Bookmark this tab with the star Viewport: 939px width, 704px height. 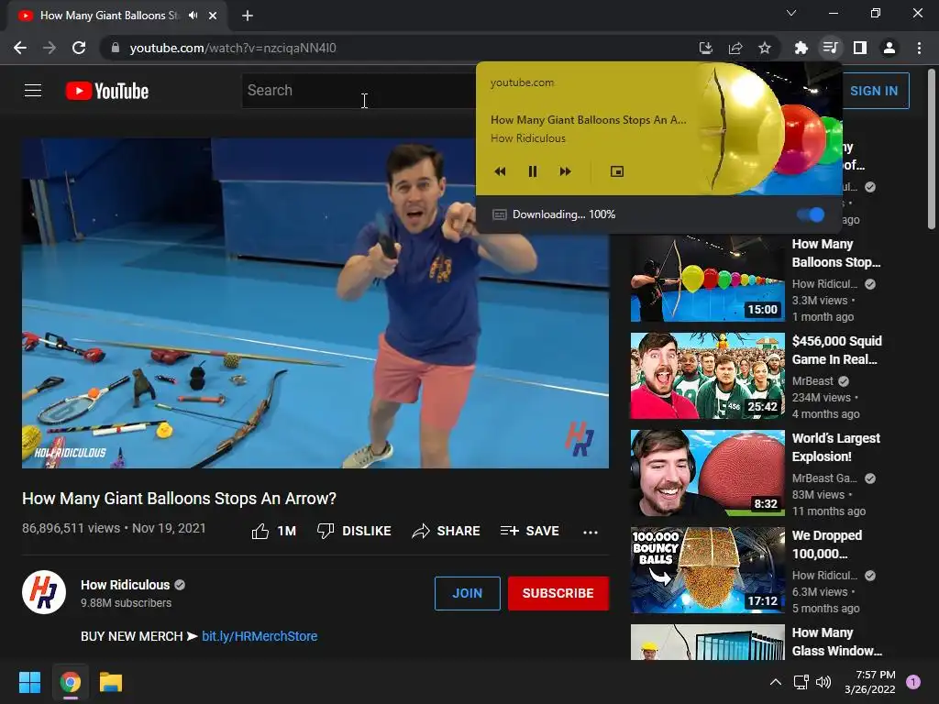[765, 48]
